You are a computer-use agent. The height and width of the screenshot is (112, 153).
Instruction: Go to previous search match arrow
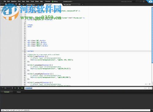(x=149, y=88)
